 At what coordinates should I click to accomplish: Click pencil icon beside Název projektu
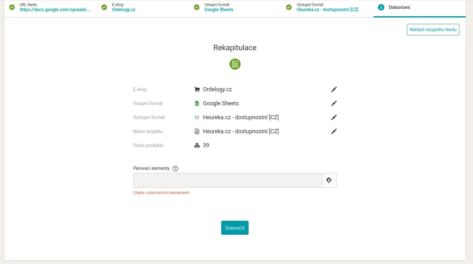point(334,131)
